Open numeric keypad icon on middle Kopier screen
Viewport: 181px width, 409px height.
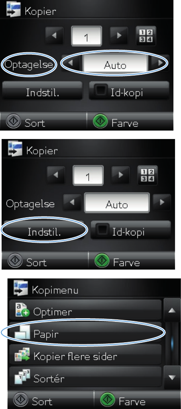pos(148,175)
